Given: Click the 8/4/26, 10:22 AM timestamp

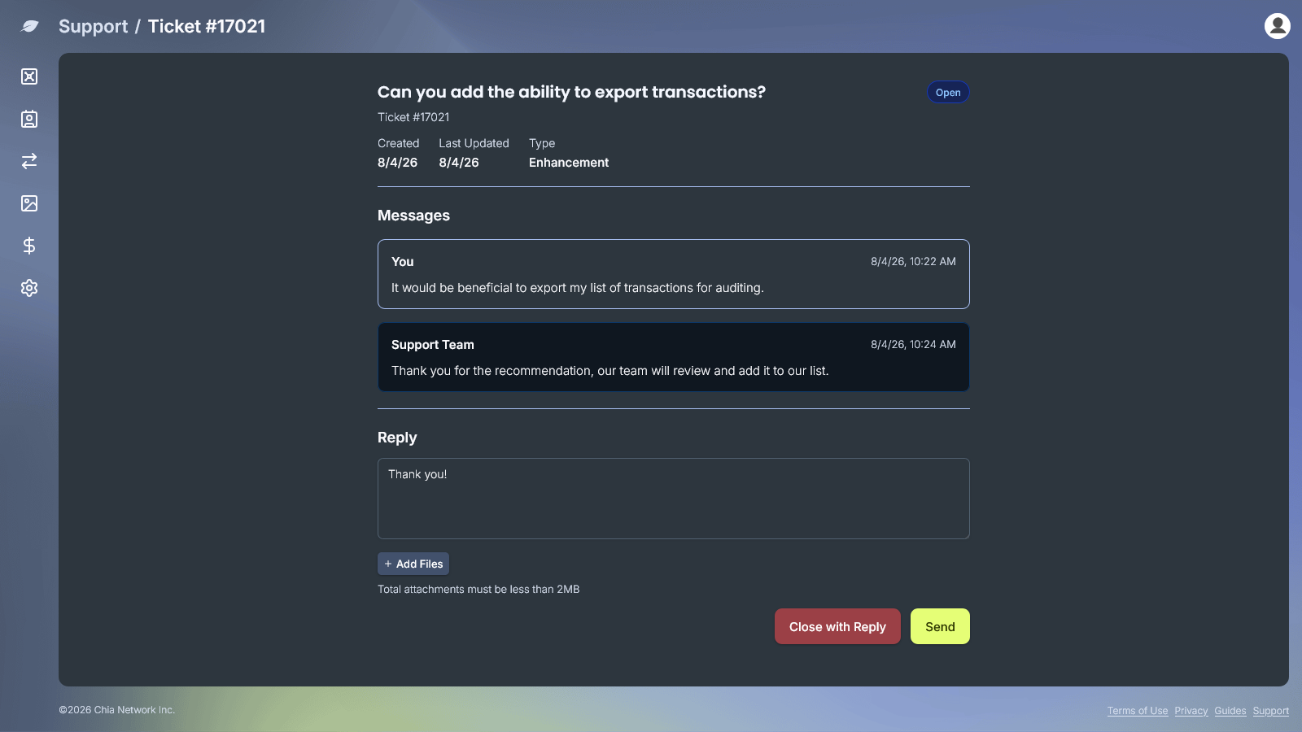Looking at the screenshot, I should tap(913, 262).
